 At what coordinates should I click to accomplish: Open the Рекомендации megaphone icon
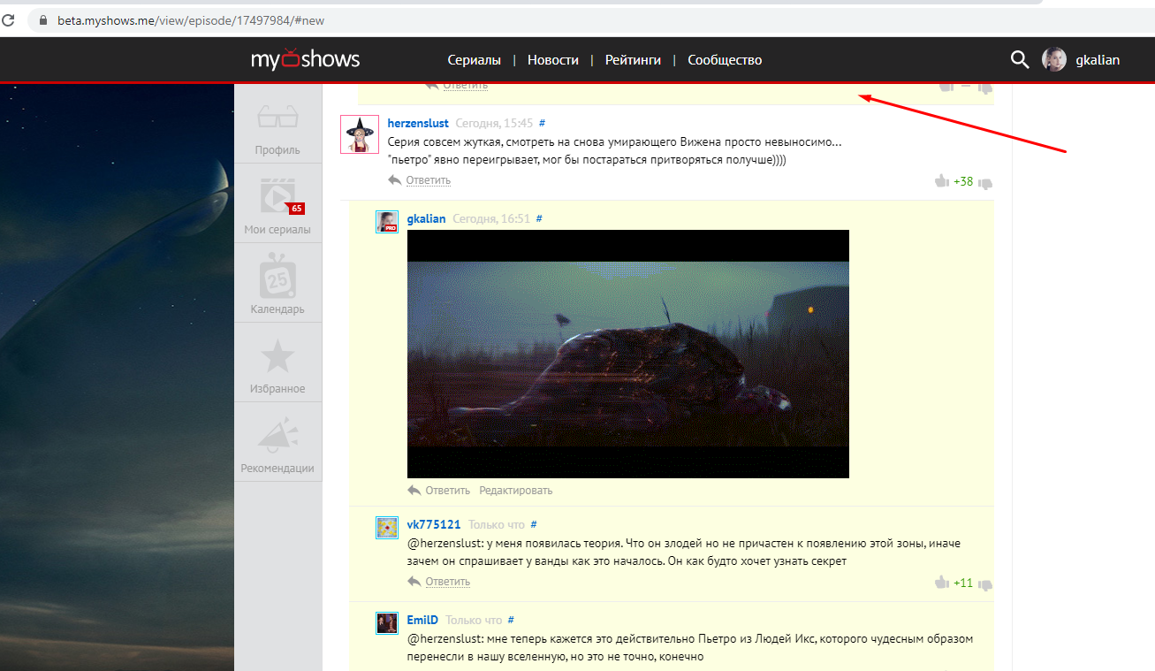click(x=277, y=435)
